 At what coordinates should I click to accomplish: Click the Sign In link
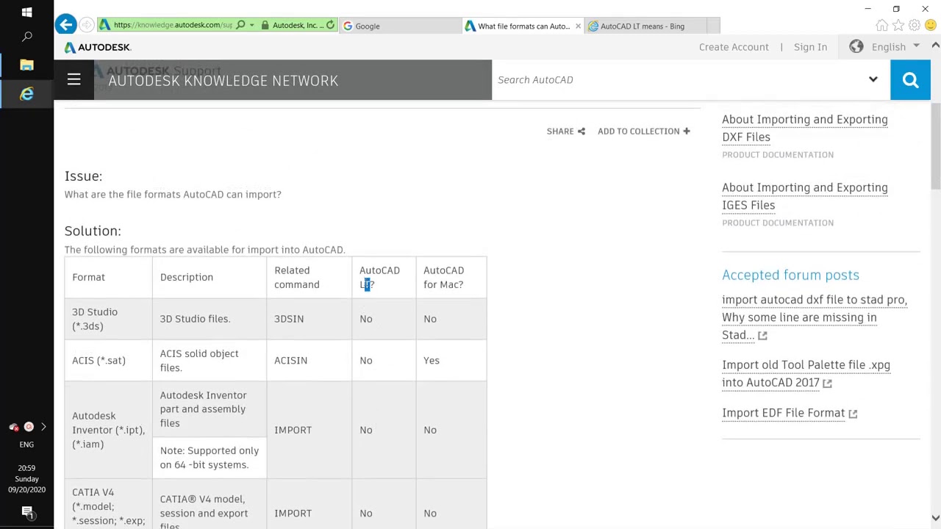point(810,47)
